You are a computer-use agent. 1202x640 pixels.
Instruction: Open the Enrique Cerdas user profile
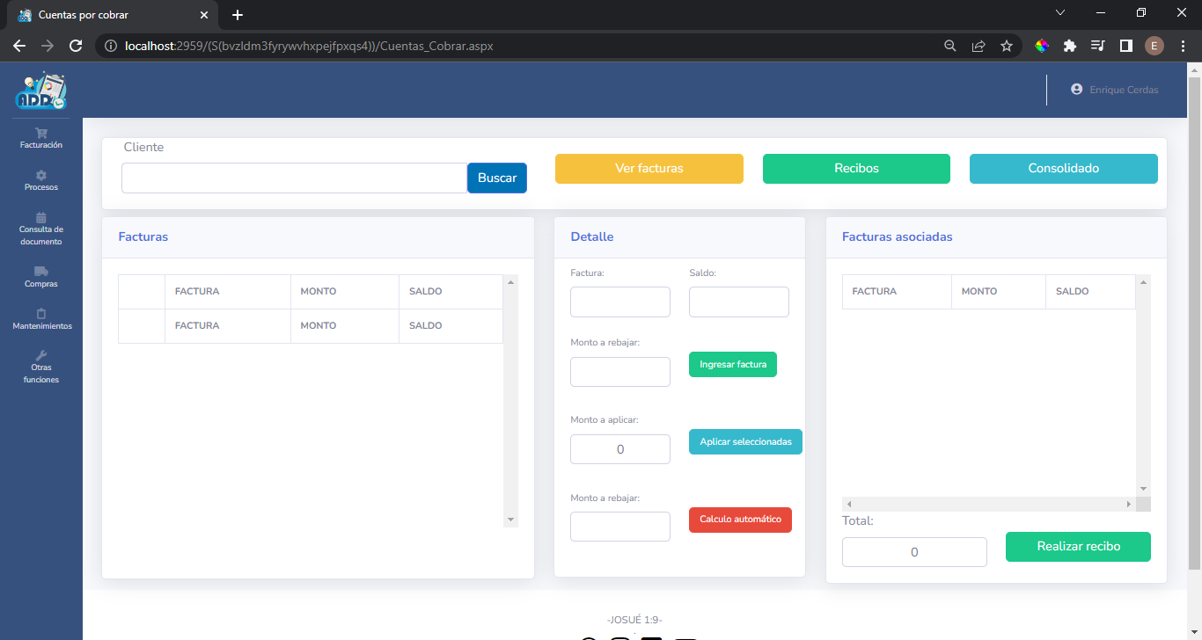[x=1114, y=90]
